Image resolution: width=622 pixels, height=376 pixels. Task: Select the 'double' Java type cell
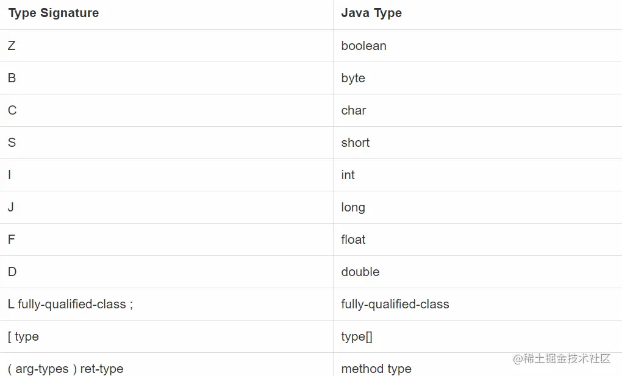pyautogui.click(x=360, y=272)
